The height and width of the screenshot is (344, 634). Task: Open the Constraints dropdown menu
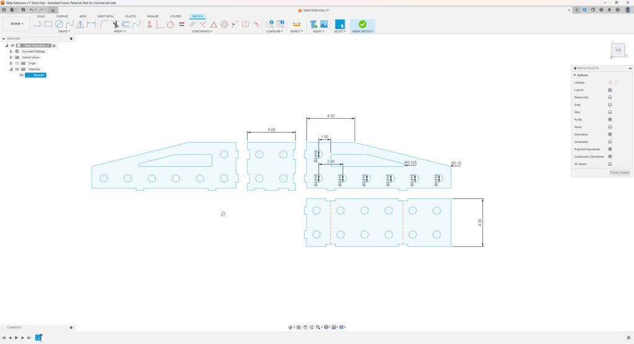pos(202,32)
